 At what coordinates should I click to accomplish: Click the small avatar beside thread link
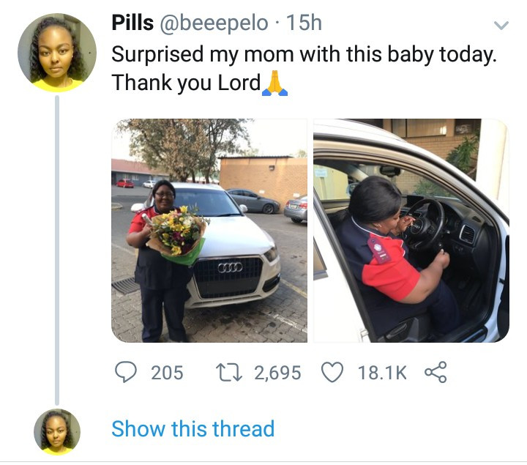(57, 432)
